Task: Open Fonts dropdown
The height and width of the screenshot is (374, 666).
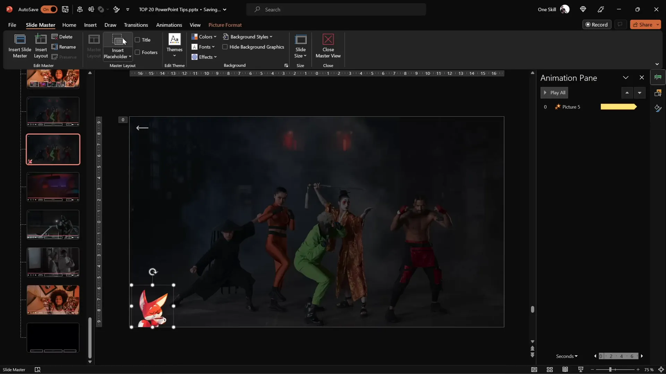Action: tap(203, 47)
